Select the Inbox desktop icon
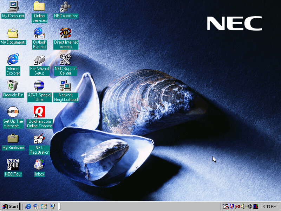281x211 pixels. click(x=39, y=165)
